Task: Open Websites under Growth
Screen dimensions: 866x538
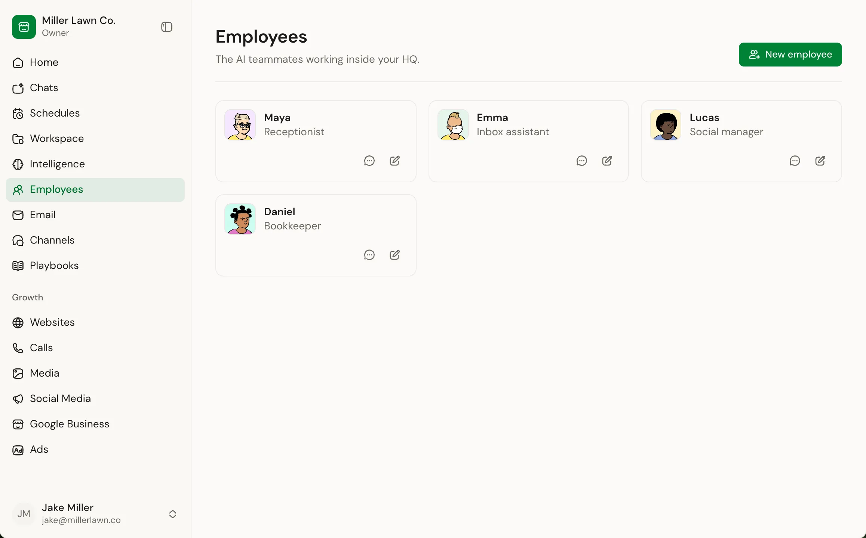Action: [x=95, y=322]
